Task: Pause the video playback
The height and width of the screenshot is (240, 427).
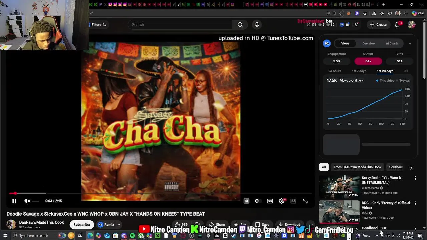Action: click(x=14, y=201)
